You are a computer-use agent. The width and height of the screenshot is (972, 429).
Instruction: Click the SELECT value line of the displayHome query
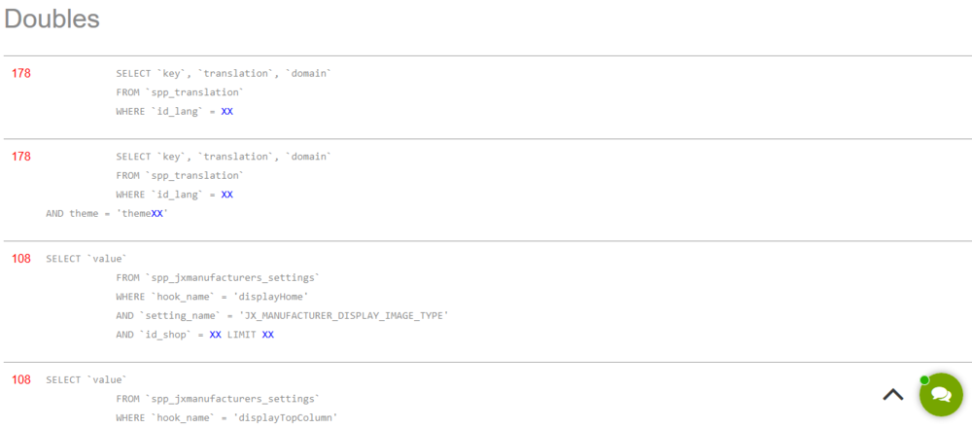click(x=86, y=259)
